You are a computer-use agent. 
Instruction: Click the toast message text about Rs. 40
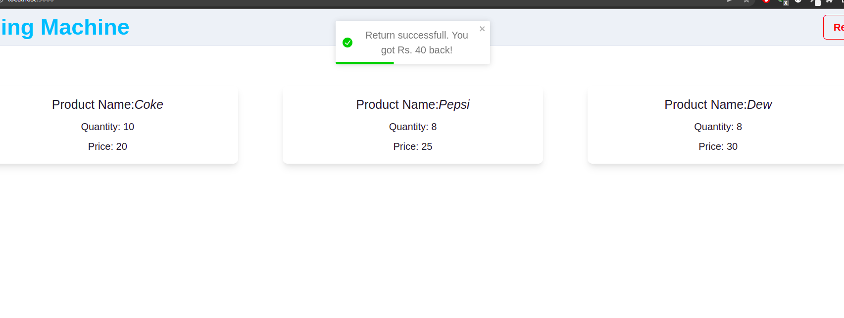click(x=417, y=43)
